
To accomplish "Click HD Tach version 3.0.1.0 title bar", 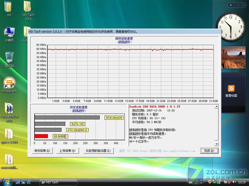I will pyautogui.click(x=124, y=32).
